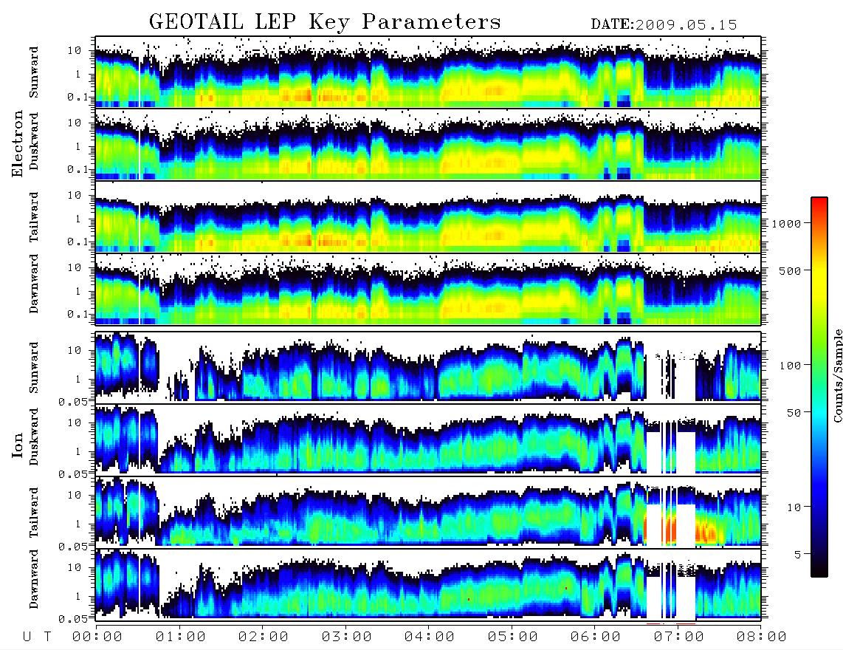Click the Electron 'Duskward' panel label
This screenshot has width=843, height=650.
click(x=33, y=141)
